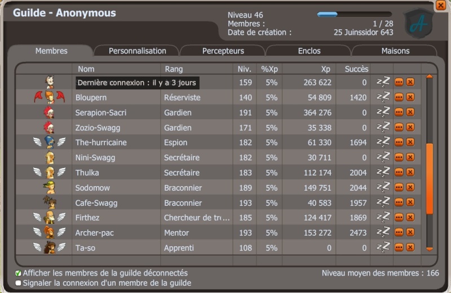Click the Ta-so member name
Screen dimensions: 451x293
pos(85,248)
